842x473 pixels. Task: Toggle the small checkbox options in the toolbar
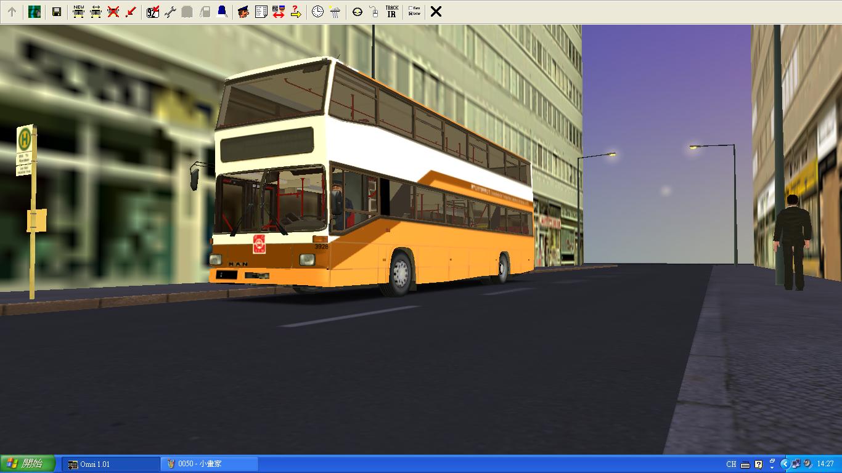click(x=414, y=12)
